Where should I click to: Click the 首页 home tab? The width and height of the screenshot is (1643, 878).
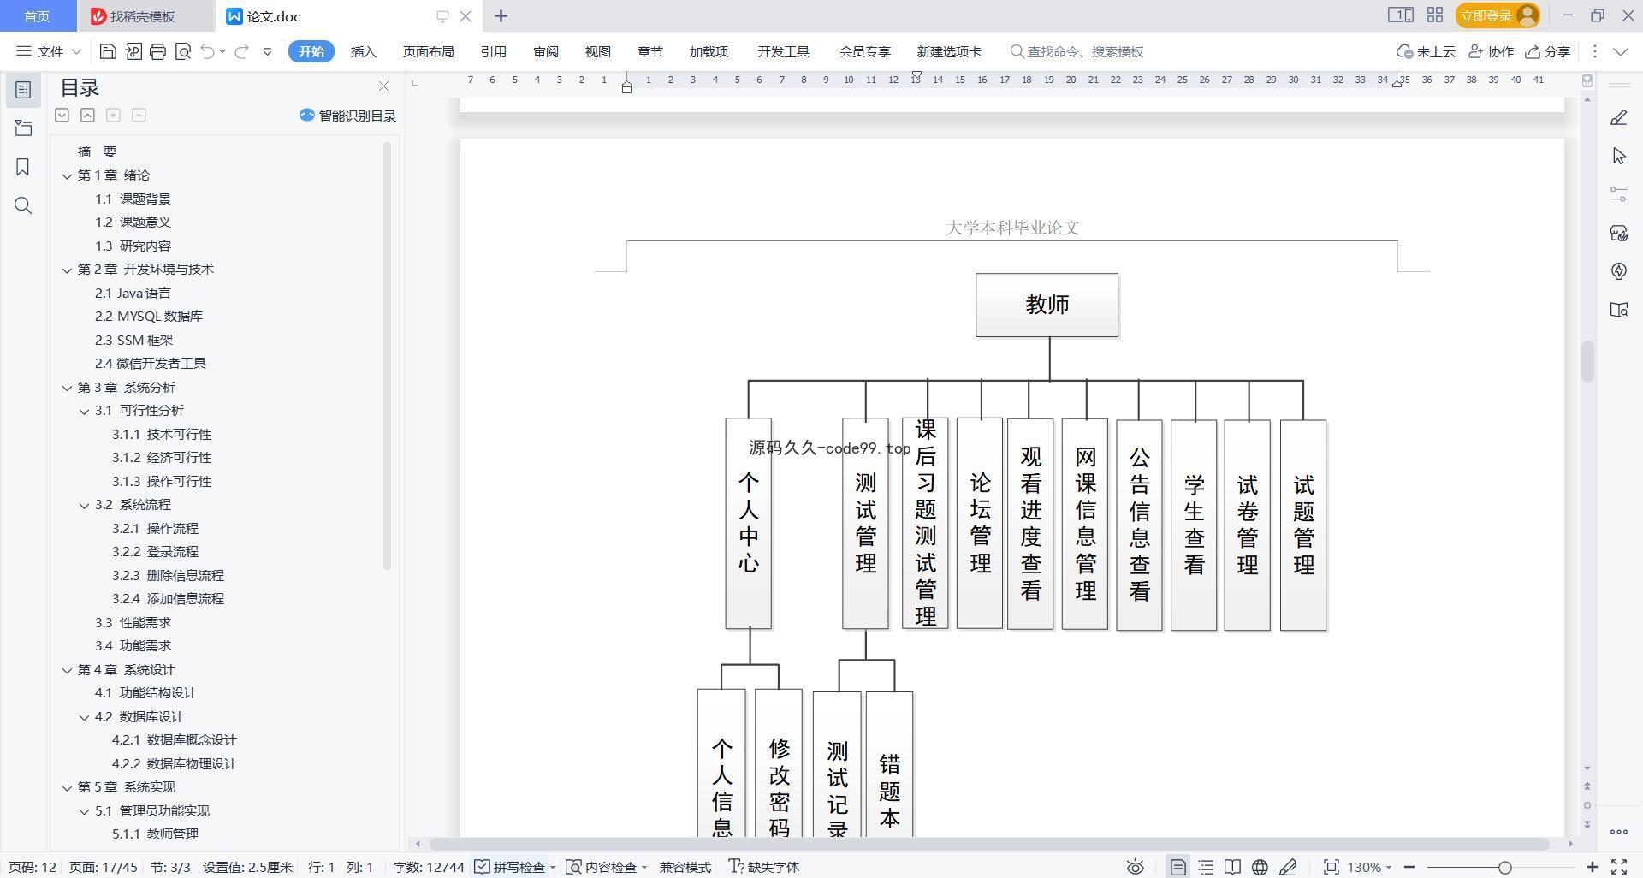point(37,16)
